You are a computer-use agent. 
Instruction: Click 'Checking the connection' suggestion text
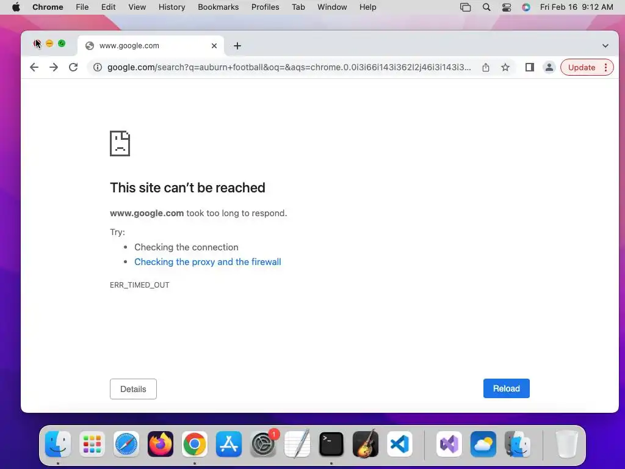(186, 247)
